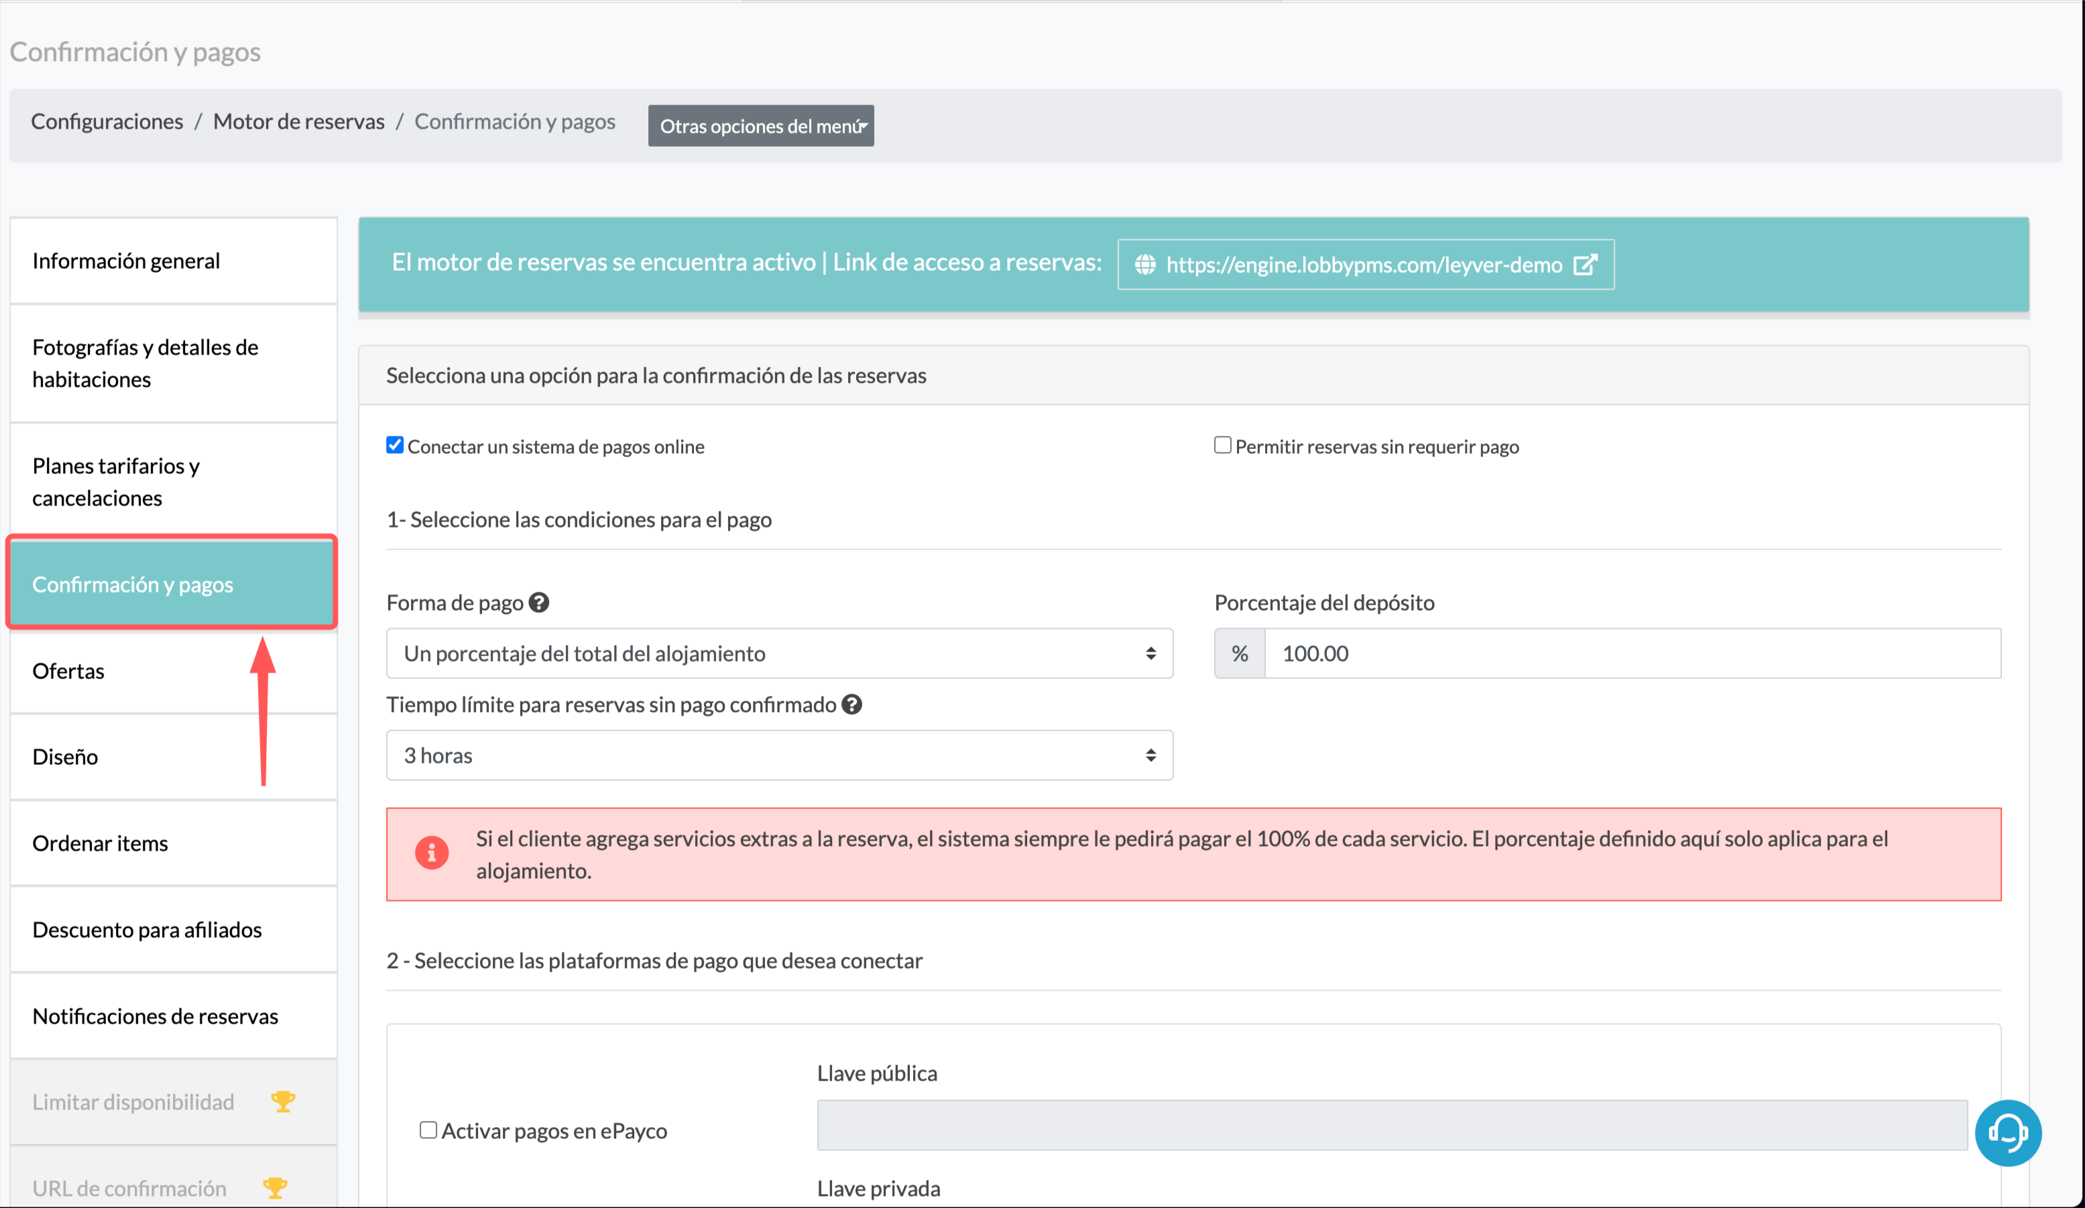Viewport: 2085px width, 1208px height.
Task: Check Activar pagos en ePayco
Action: (428, 1130)
